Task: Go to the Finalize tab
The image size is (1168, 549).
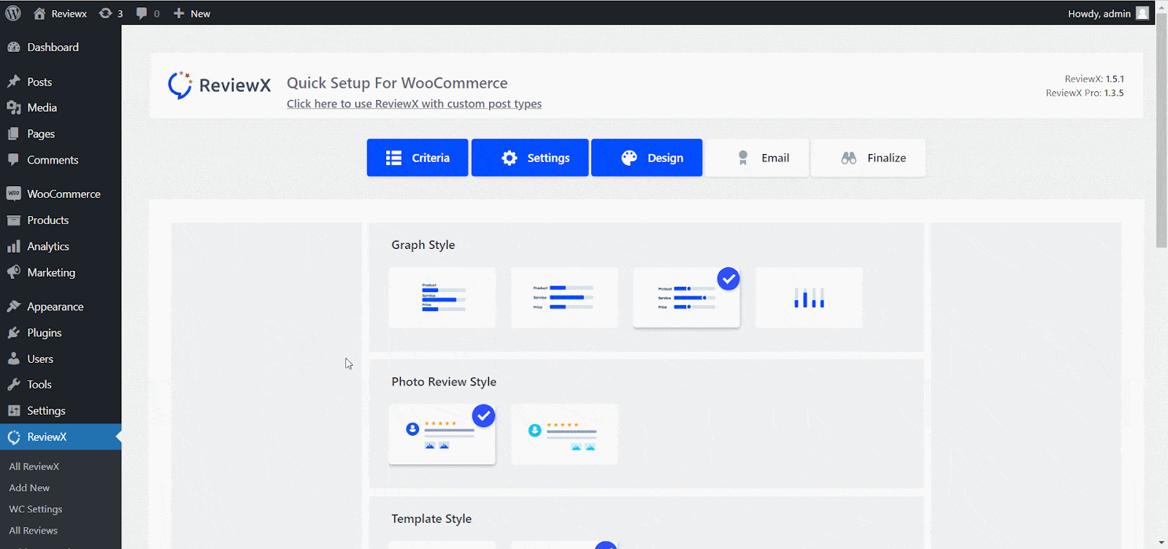Action: [868, 158]
